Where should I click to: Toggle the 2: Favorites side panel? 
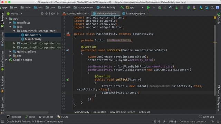point(2,84)
